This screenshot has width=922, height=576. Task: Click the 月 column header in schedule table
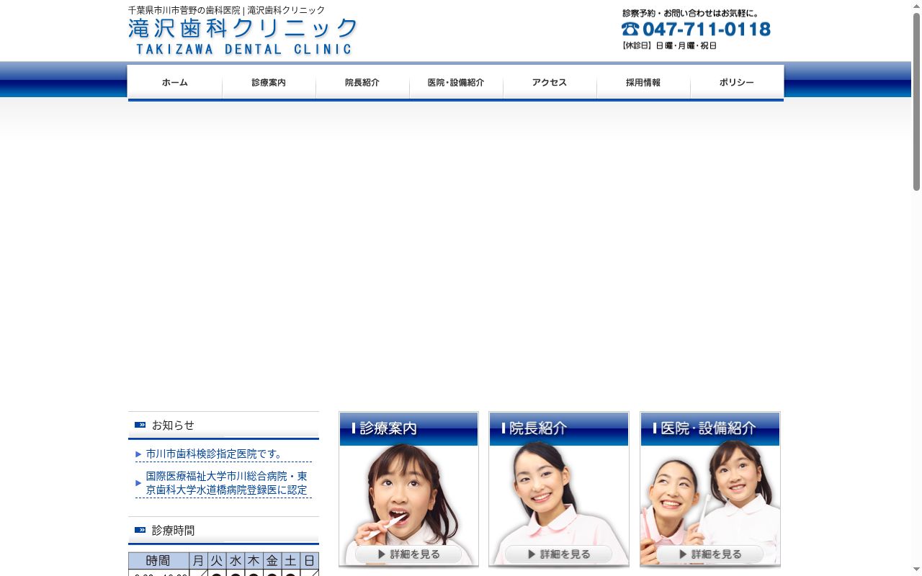198,561
